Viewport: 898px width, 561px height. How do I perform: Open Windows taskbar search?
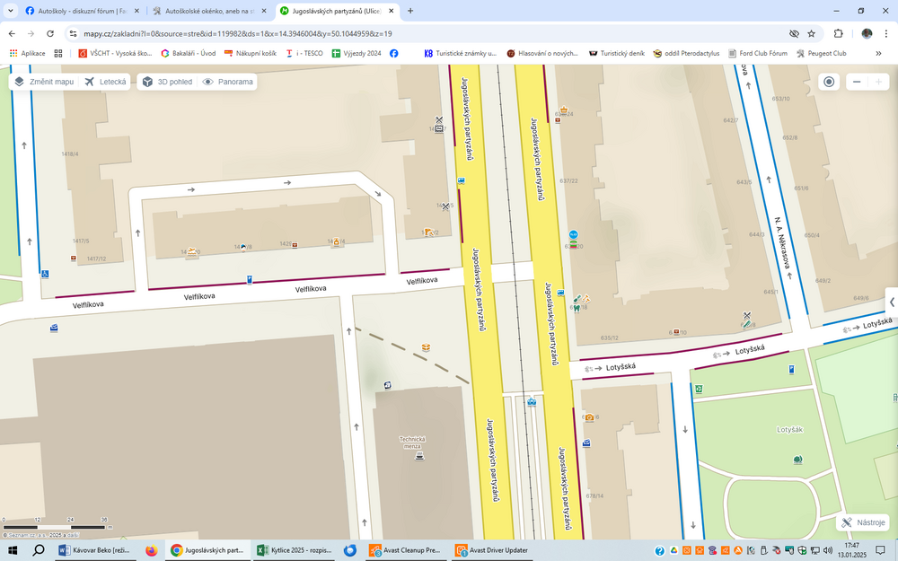coord(39,551)
